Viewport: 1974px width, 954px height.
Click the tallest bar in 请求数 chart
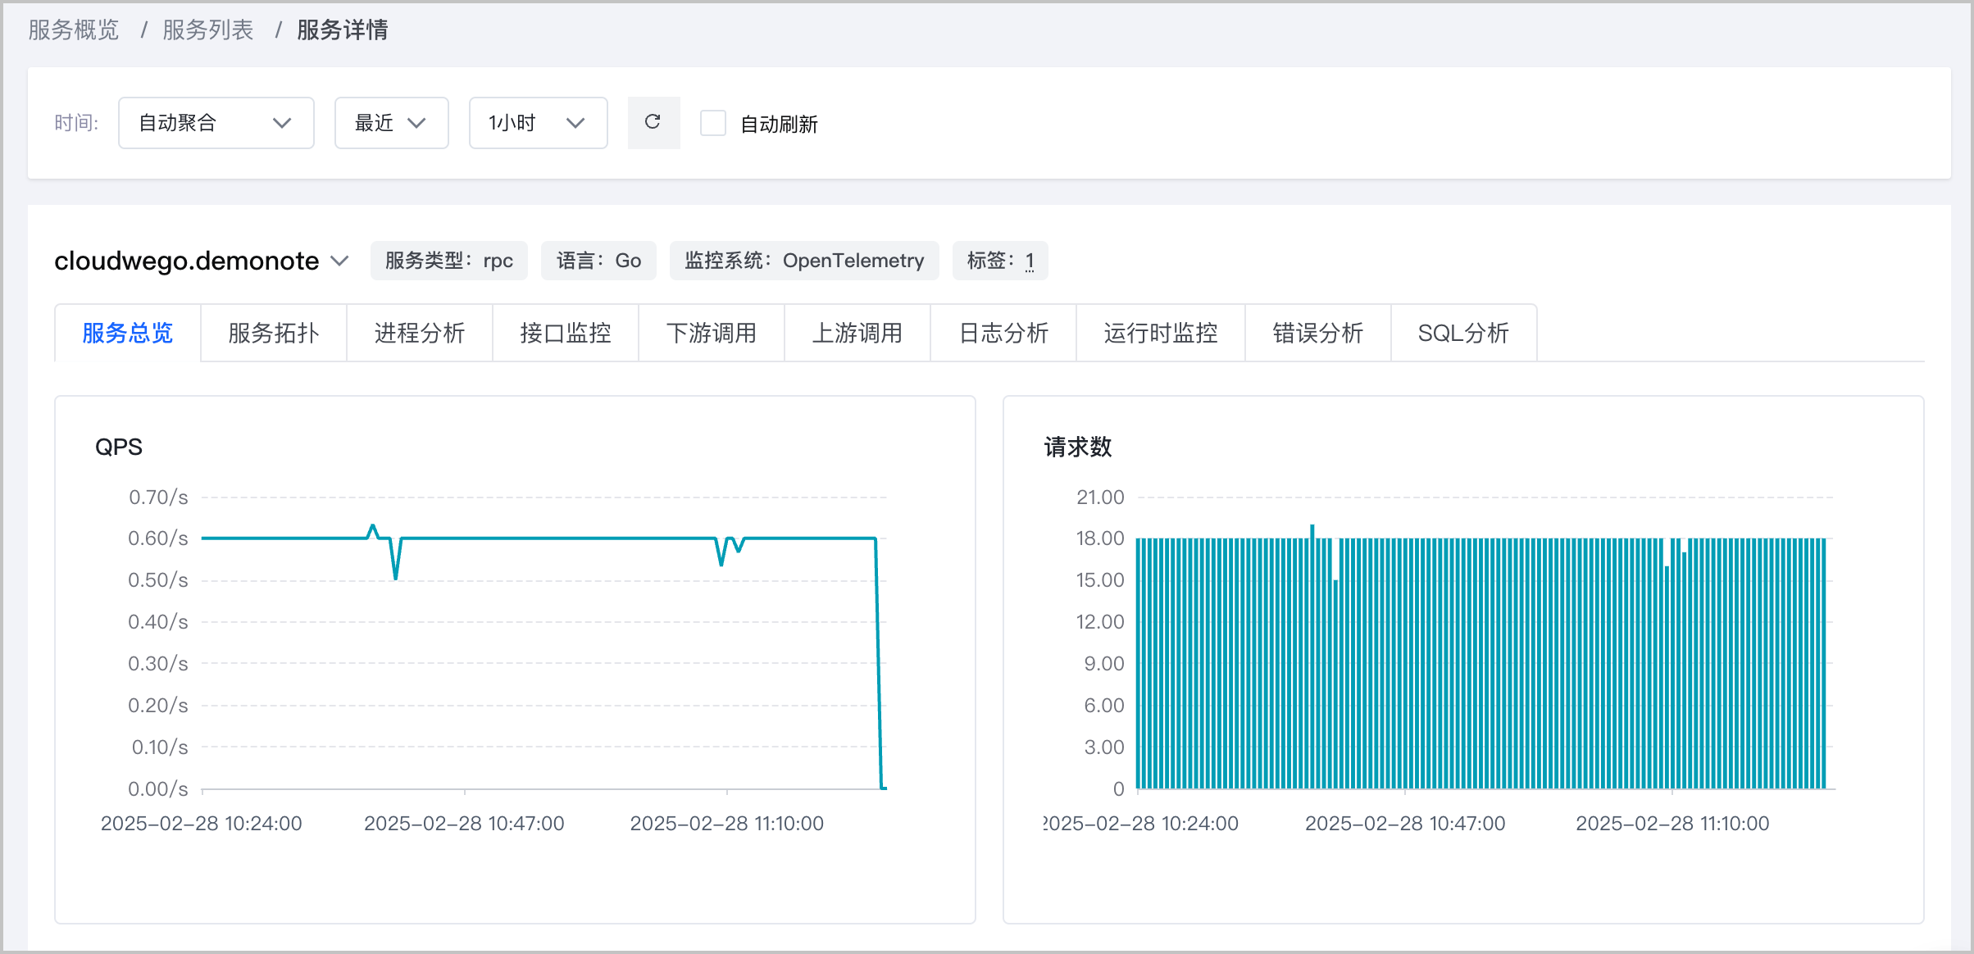point(1312,656)
